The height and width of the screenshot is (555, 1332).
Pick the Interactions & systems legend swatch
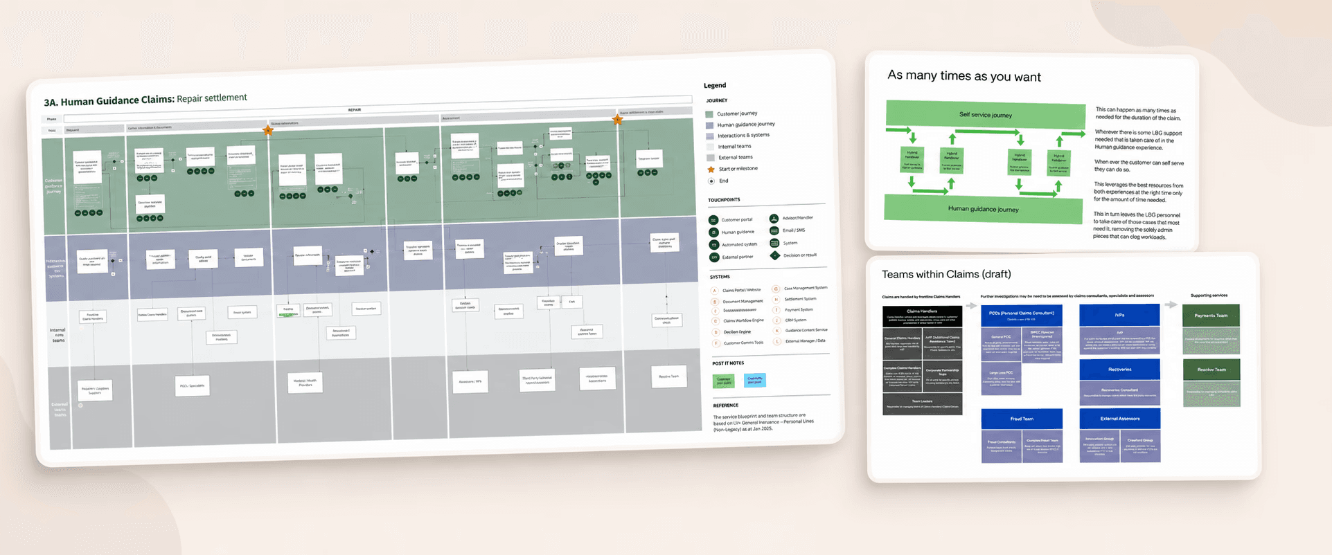[709, 136]
